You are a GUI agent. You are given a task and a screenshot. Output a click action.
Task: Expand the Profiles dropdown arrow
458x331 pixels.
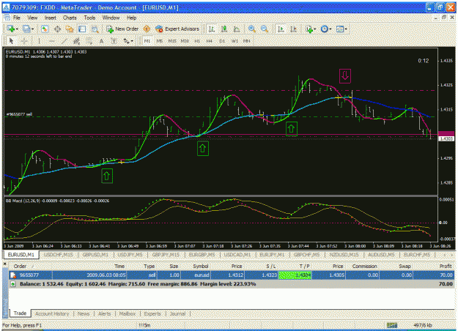pyautogui.click(x=32, y=29)
